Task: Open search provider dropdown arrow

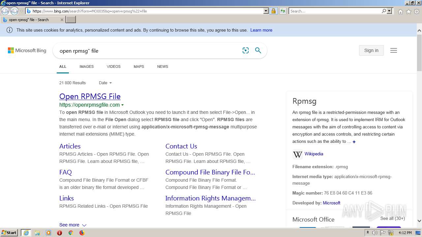Action: (x=389, y=11)
